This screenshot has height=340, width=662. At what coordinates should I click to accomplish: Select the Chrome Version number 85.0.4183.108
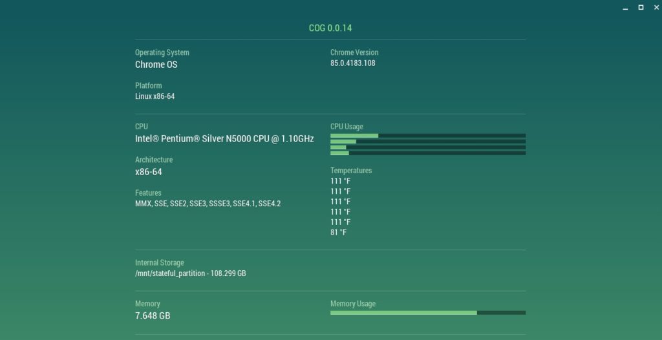coord(352,63)
